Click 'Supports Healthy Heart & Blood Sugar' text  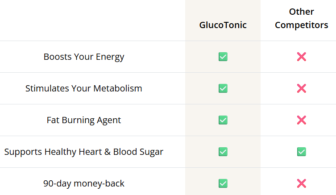[84, 152]
